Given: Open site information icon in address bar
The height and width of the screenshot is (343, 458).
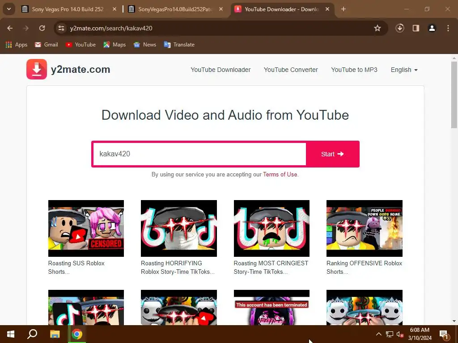Looking at the screenshot, I should pos(61,28).
